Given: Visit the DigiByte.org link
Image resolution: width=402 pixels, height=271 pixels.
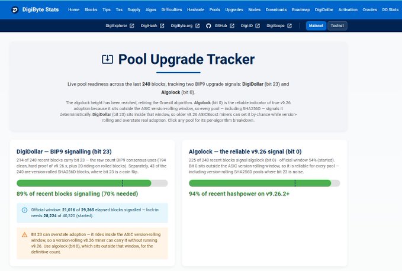Looking at the screenshot, I should tap(182, 25).
